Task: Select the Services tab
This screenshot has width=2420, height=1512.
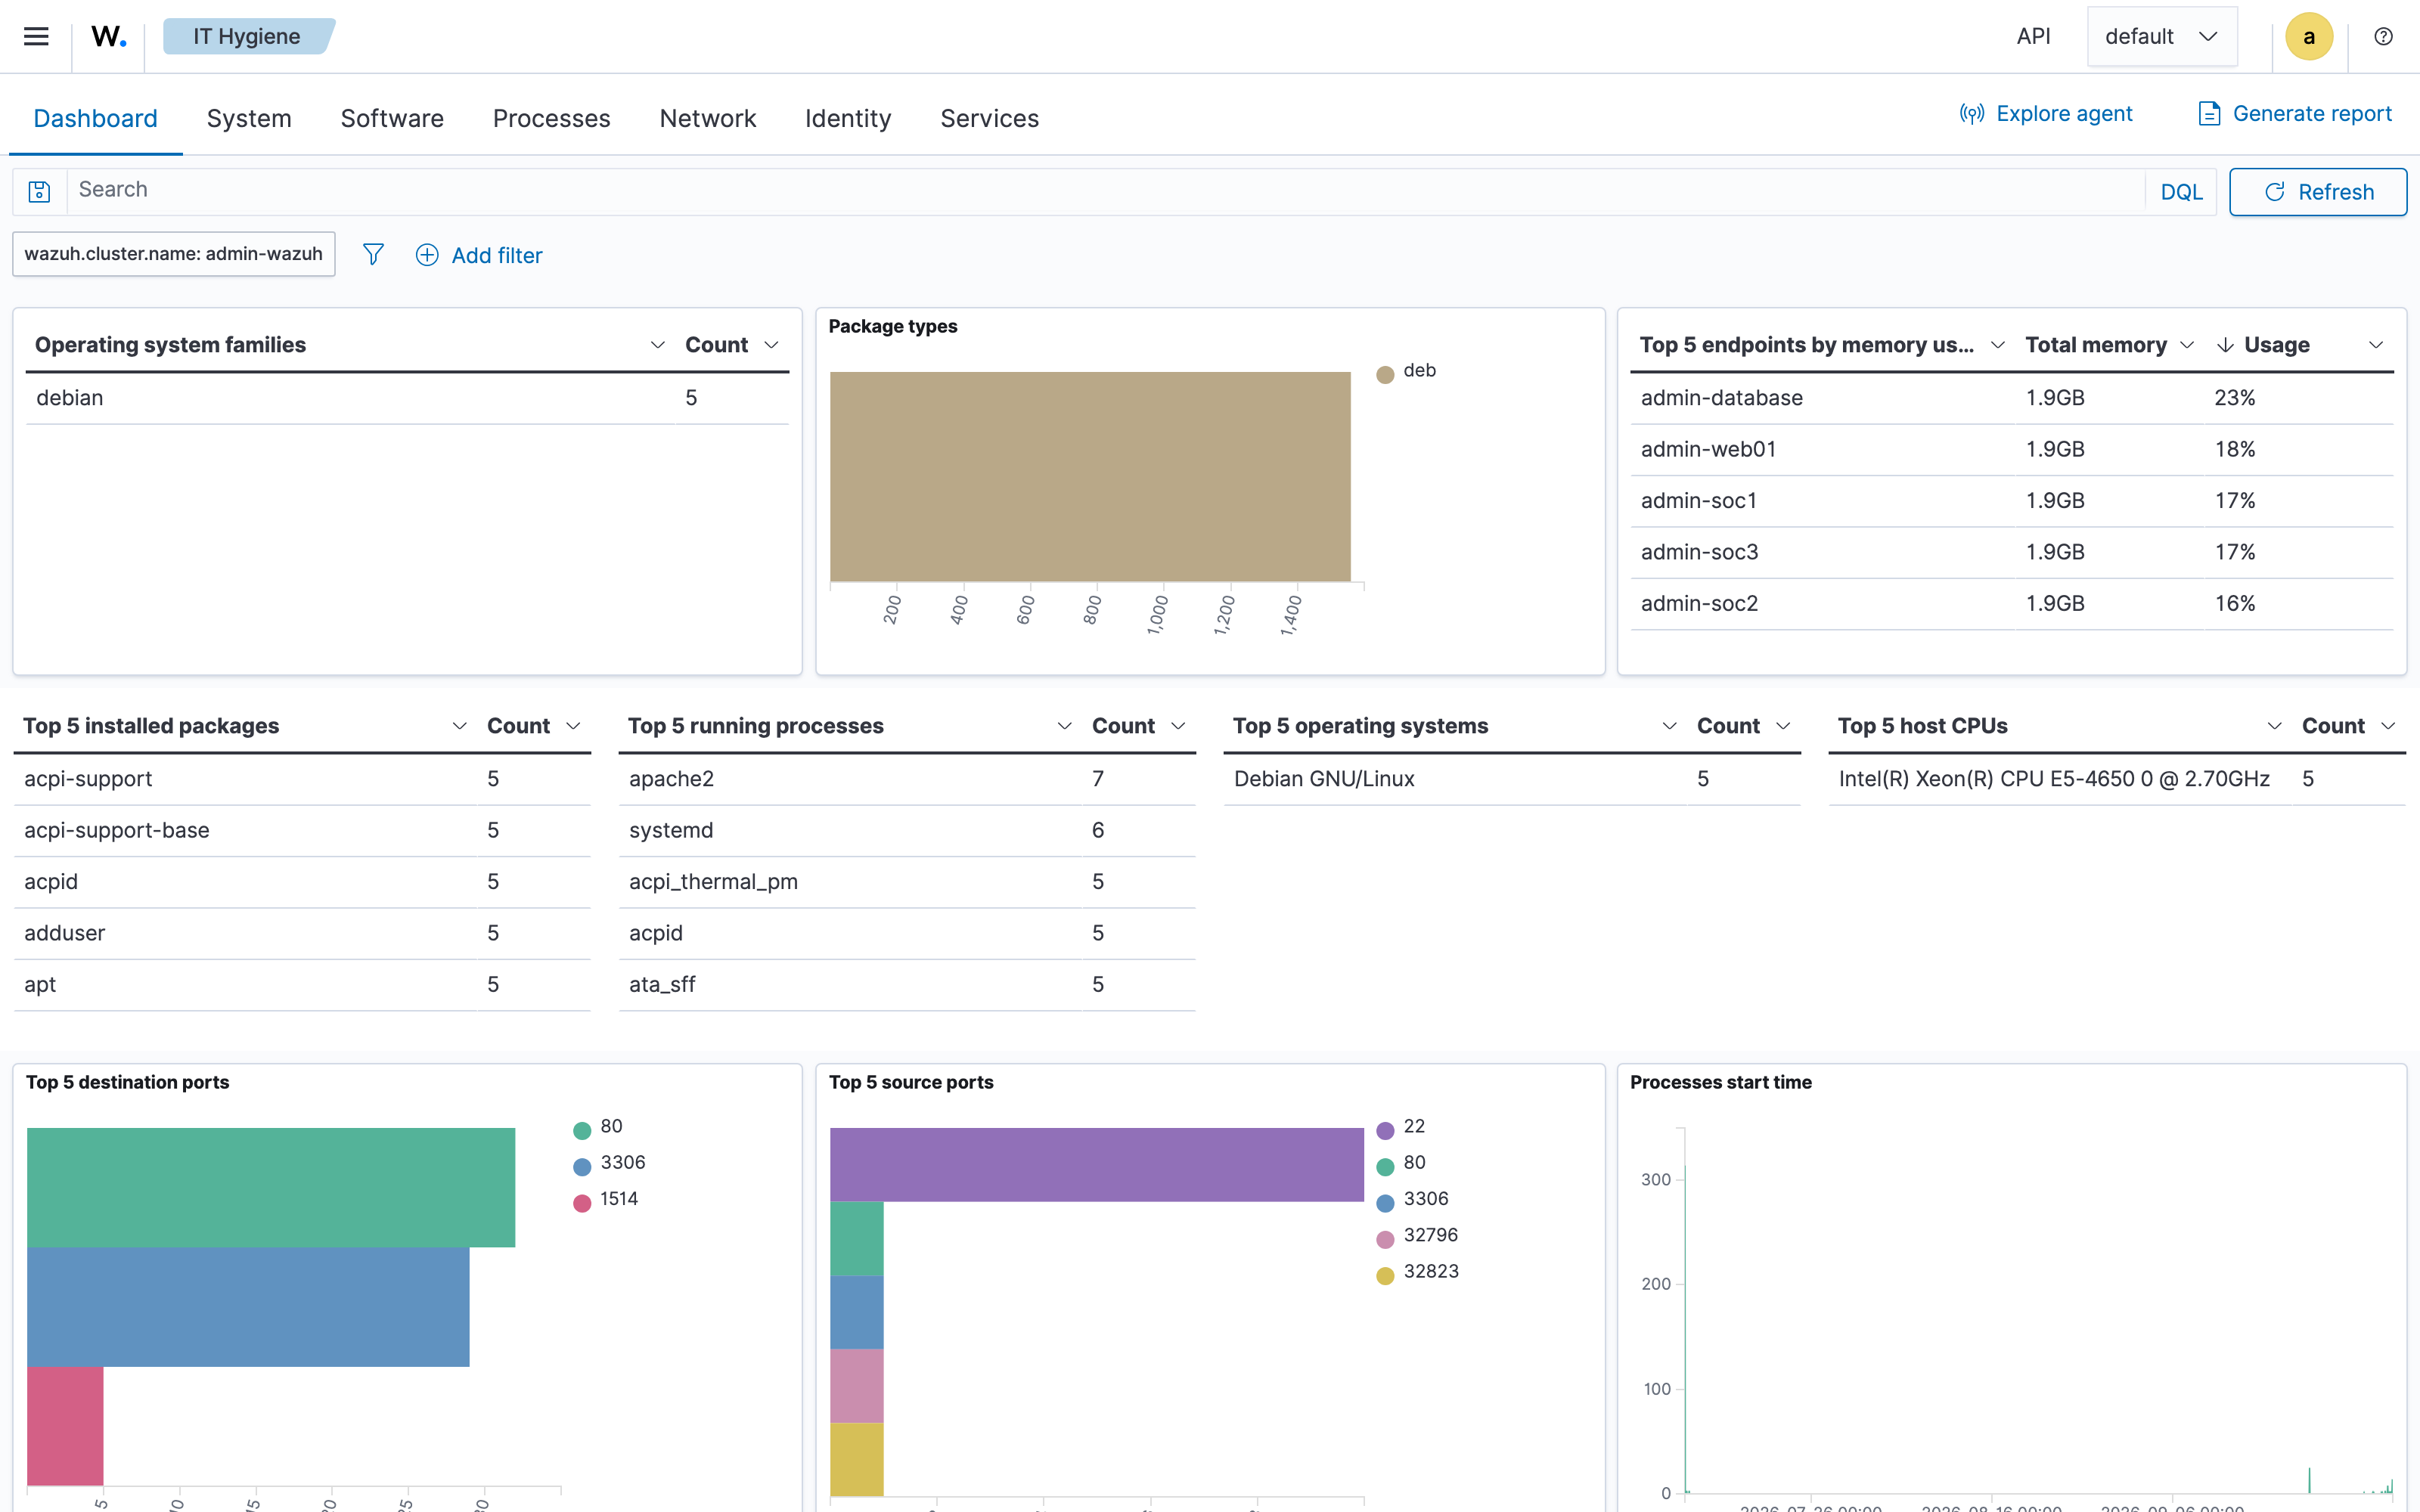Action: (989, 118)
